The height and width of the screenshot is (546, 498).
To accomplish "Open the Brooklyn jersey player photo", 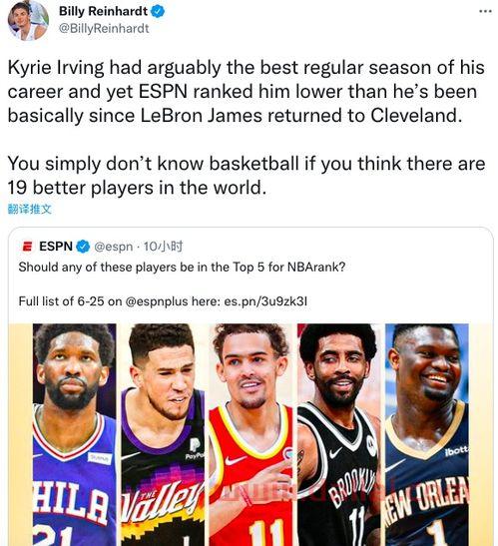I will pos(339,434).
